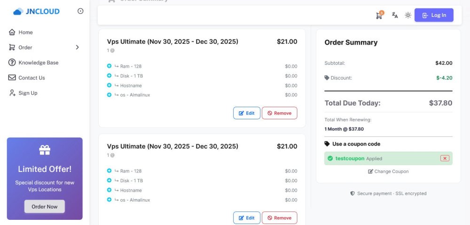Click the language translation icon
This screenshot has height=225, width=470.
[x=395, y=16]
